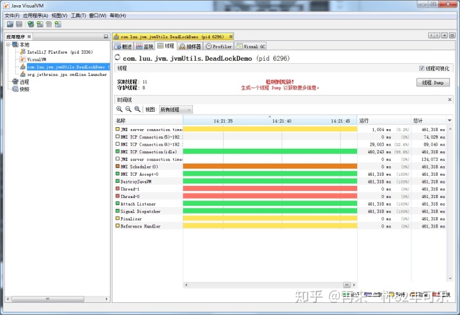
Task: Click the Add VM Coredump toolbar icon
Action: point(49,24)
